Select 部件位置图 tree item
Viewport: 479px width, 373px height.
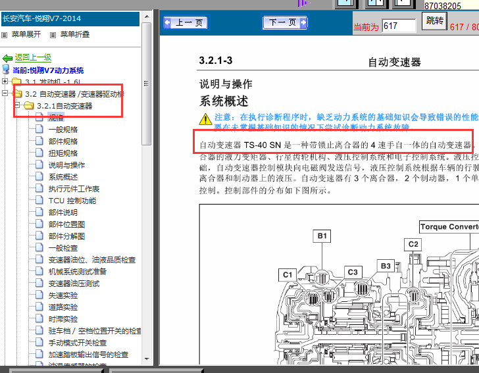[x=66, y=224]
